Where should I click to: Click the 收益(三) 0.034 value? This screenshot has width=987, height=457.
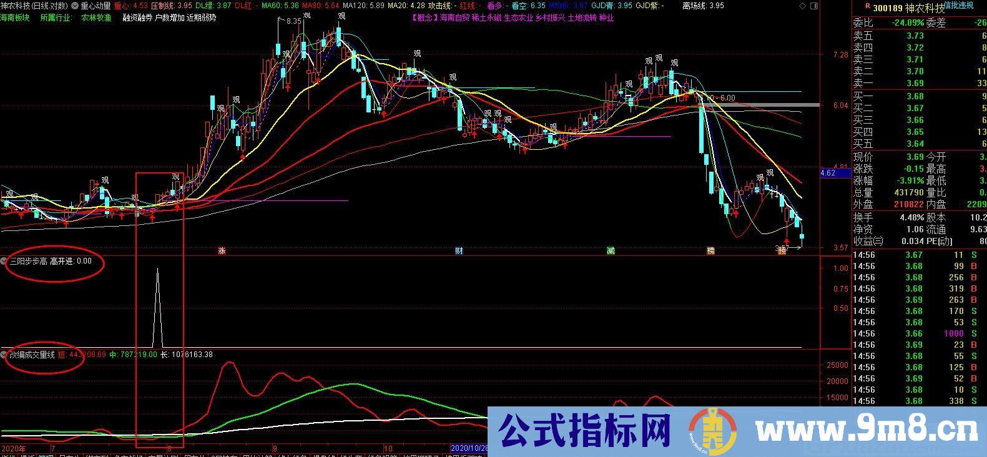point(912,241)
